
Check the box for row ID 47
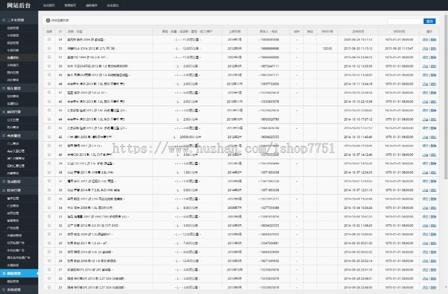pyautogui.click(x=49, y=93)
